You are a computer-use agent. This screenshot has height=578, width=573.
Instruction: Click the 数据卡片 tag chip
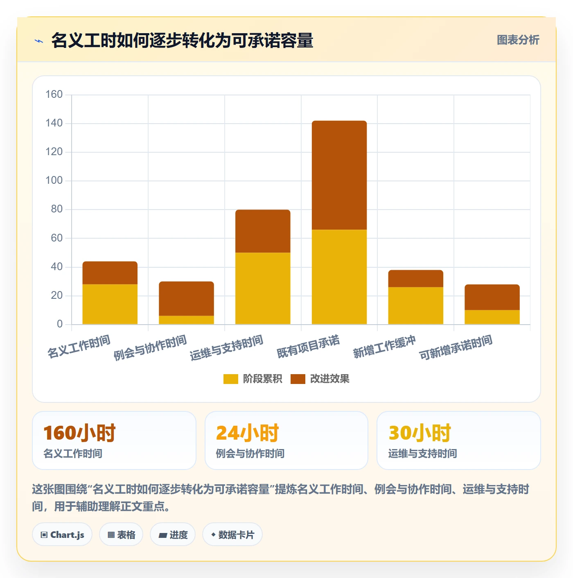pyautogui.click(x=232, y=535)
